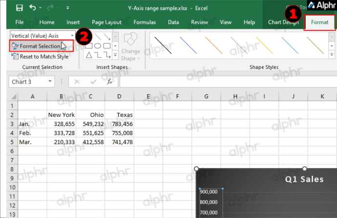Insert a rounded rectangle shape

[x=107, y=46]
